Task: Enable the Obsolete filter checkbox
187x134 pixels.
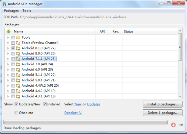Action: [x=16, y=113]
